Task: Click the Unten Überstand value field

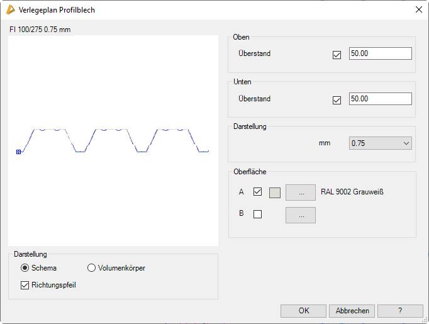Action: [x=380, y=99]
